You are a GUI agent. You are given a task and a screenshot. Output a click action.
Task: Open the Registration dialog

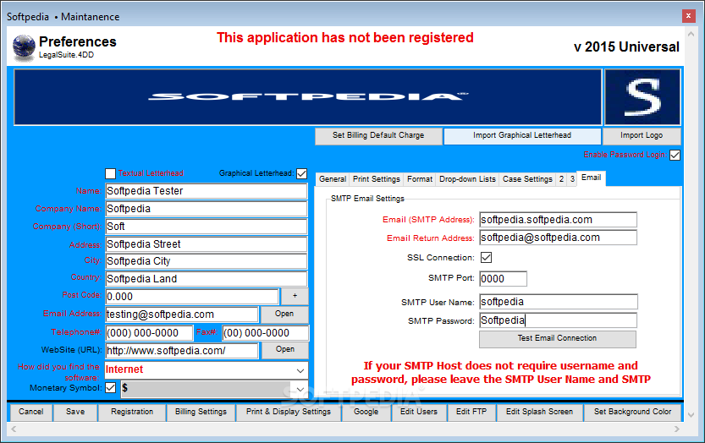point(132,412)
